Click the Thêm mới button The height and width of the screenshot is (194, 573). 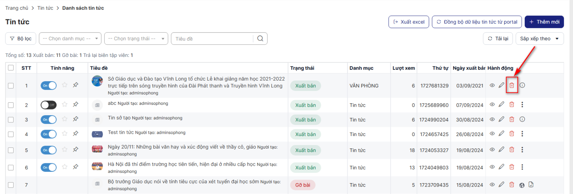click(544, 22)
